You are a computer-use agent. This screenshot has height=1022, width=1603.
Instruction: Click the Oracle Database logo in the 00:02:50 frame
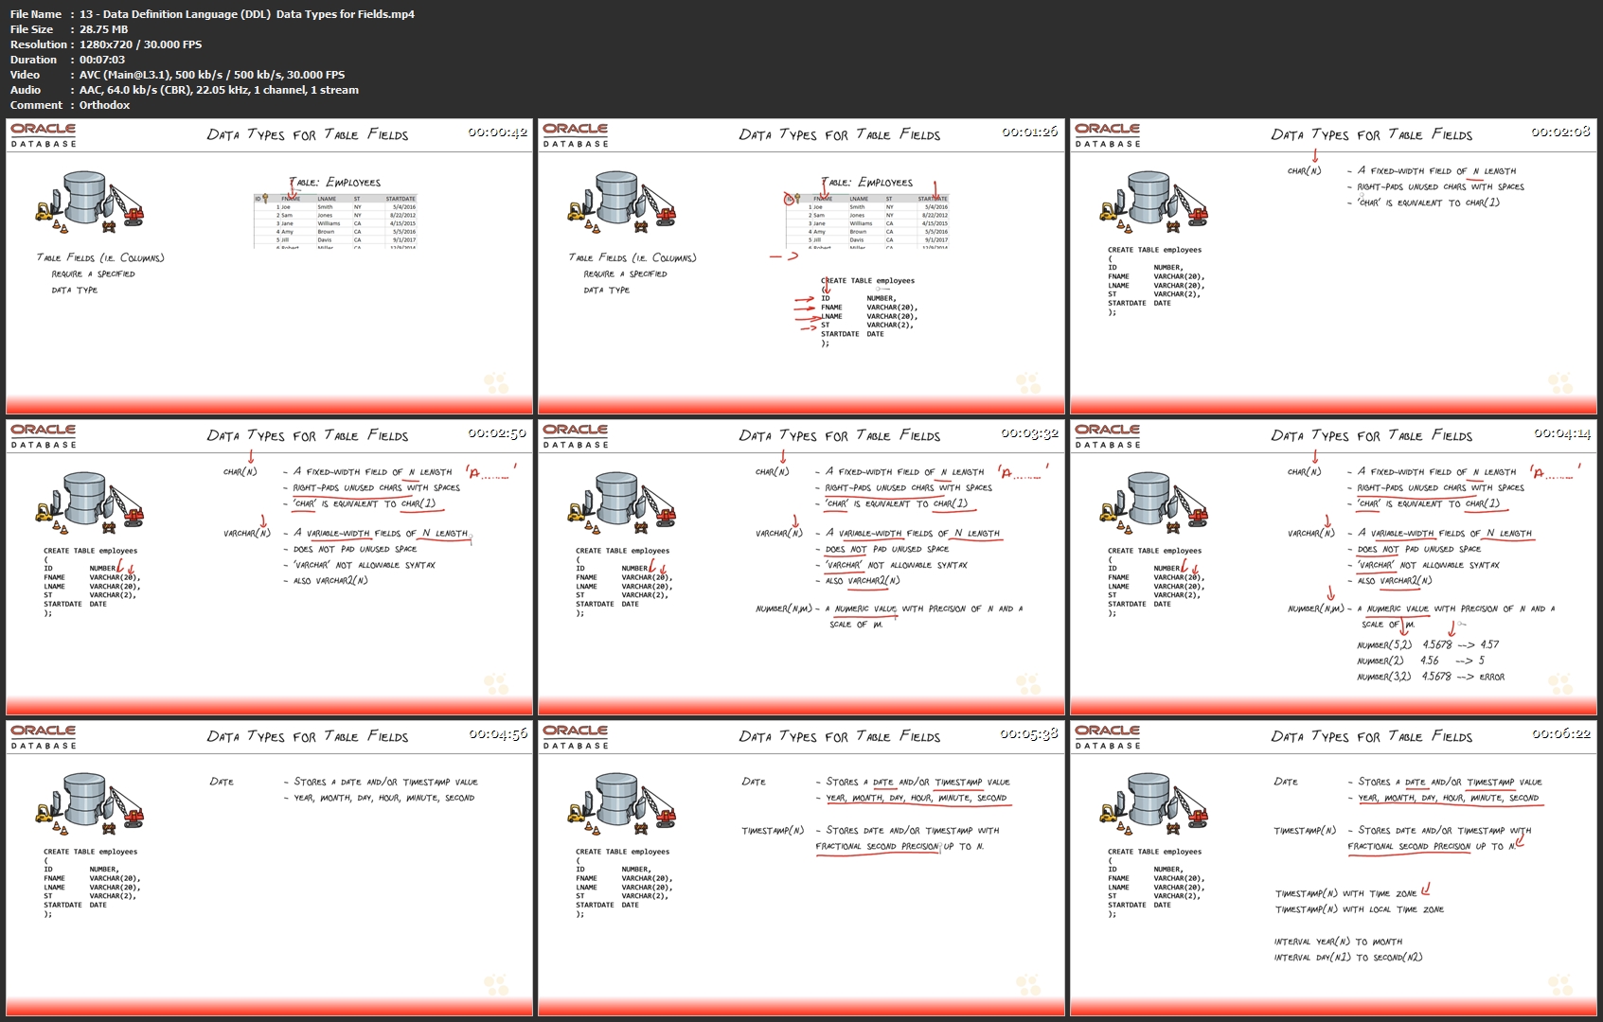click(x=44, y=435)
